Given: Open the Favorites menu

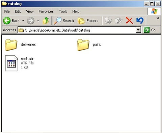Looking at the screenshot, I should [x=46, y=11].
